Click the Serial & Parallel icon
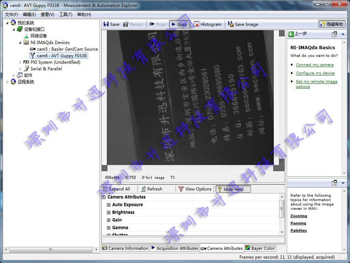Viewport: 350px width, 263px height. [x=26, y=68]
